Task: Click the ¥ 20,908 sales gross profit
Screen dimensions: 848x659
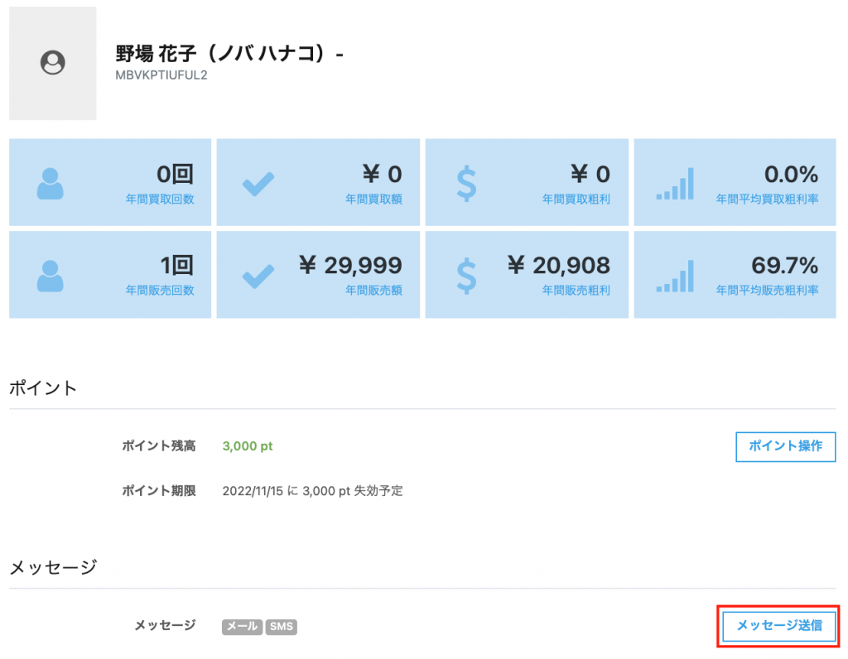Action: (558, 265)
